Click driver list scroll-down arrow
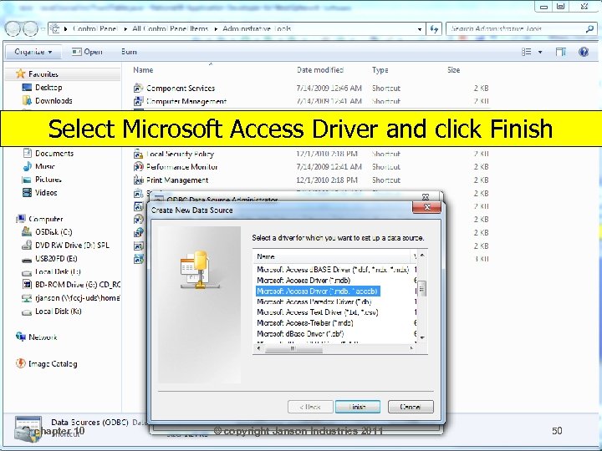The height and width of the screenshot is (451, 602). tap(422, 338)
